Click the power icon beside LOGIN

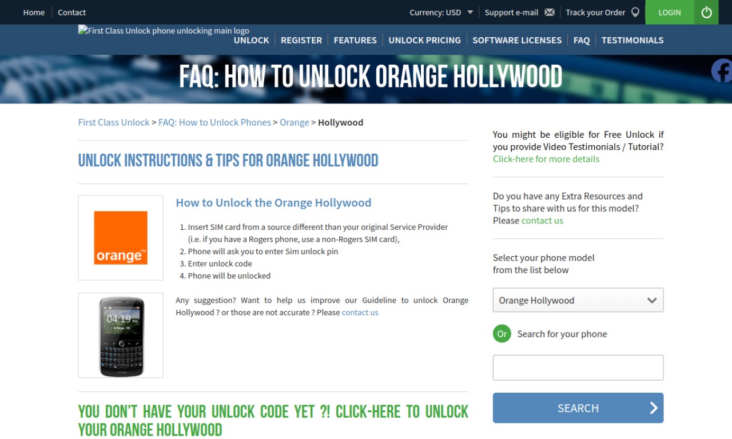coord(706,12)
